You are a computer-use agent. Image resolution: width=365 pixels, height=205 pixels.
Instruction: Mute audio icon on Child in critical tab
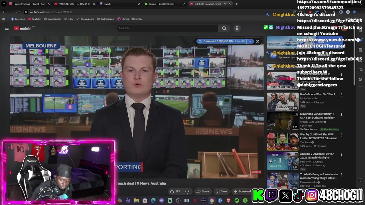225,4
